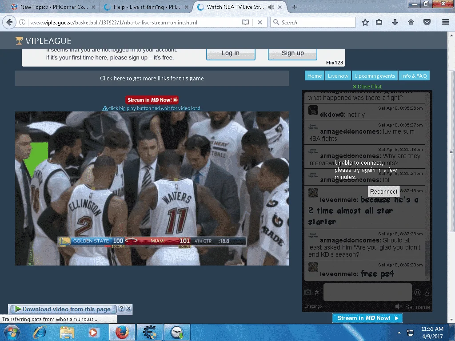Viewport: 455px width, 341px height.
Task: Switch to Help - Live streaming tab
Action: (147, 7)
